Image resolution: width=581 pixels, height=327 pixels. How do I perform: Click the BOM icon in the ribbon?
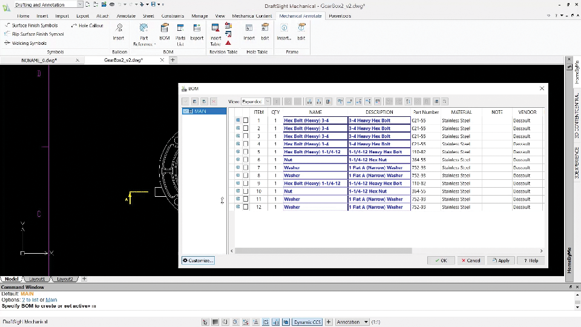(165, 28)
